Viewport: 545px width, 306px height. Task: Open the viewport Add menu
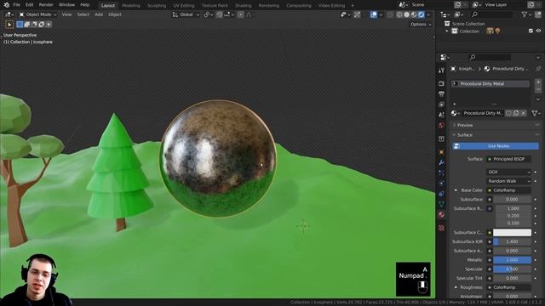pyautogui.click(x=99, y=14)
